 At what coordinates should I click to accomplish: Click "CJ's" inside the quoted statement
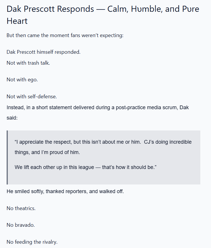tap(150, 142)
